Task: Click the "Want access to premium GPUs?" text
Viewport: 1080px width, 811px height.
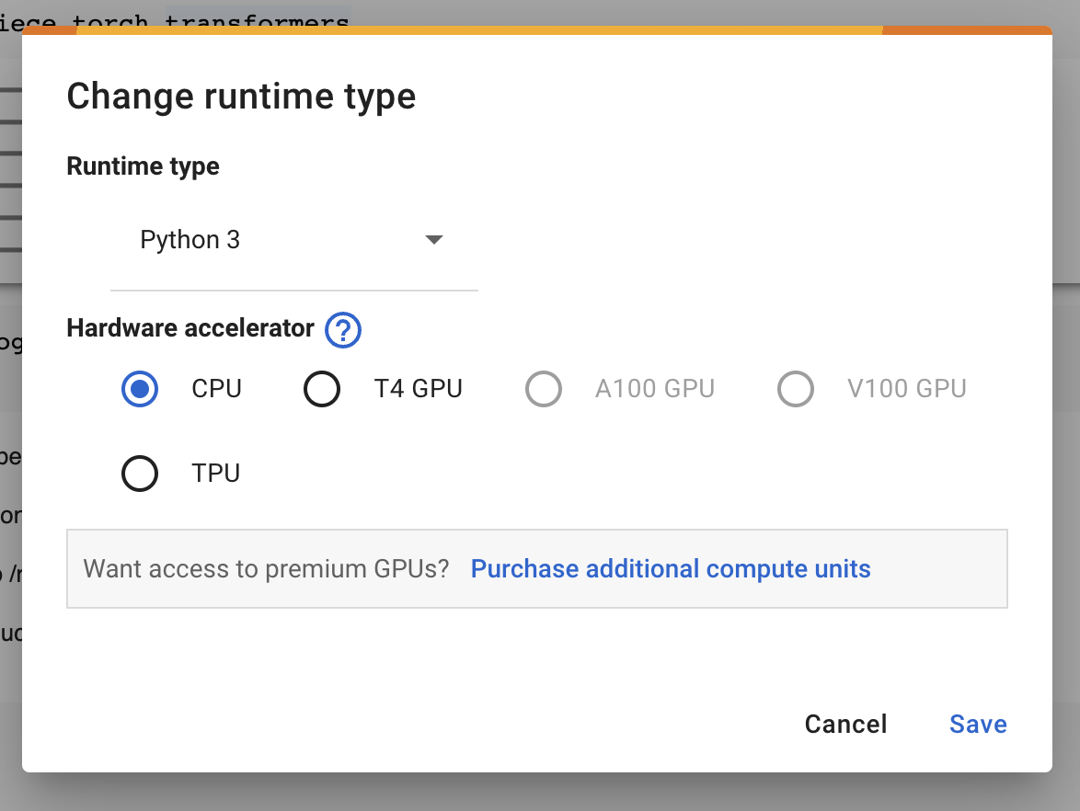Action: 266,569
